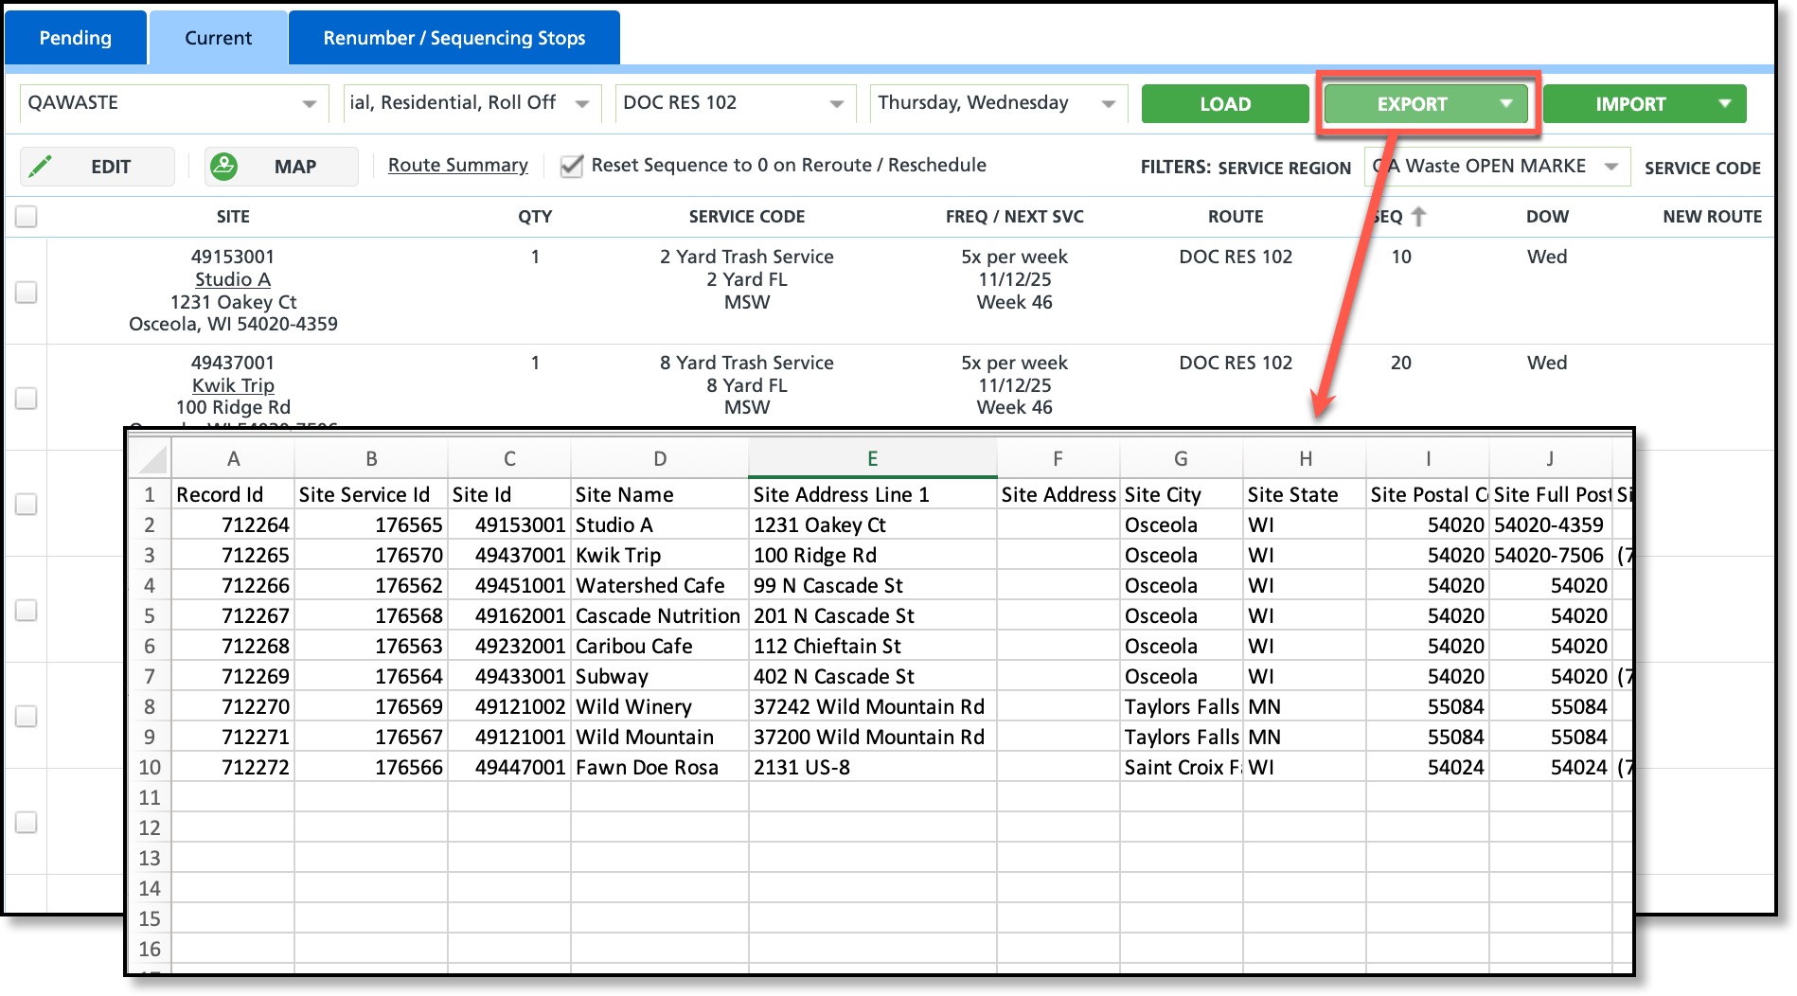Toggle Reset Sequence to 0 checkbox
This screenshot has width=1797, height=996.
coord(571,167)
